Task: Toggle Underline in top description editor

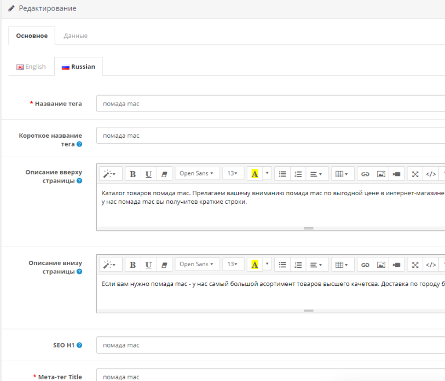Action: [x=148, y=174]
